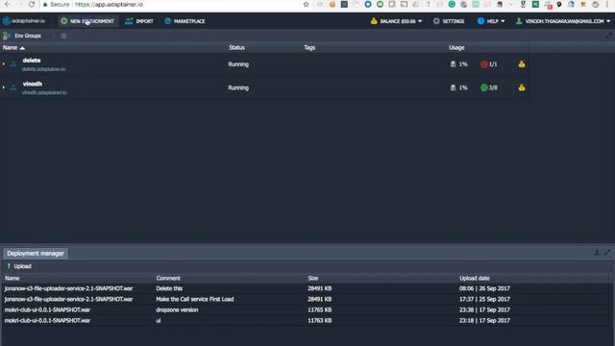This screenshot has width=615, height=346.
Task: Click the Env Groups button
Action: 23,36
